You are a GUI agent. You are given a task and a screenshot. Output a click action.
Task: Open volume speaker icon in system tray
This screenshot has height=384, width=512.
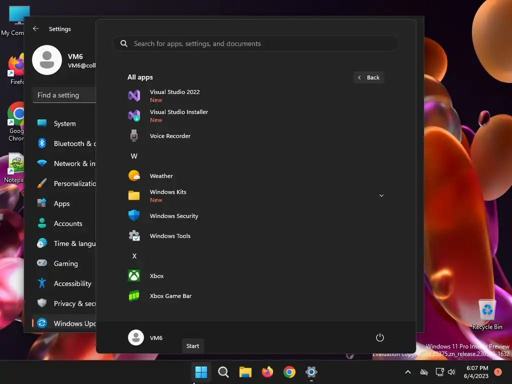tap(451, 372)
